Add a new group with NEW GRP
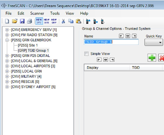The width and height of the screenshot is (164, 135). 54,21
